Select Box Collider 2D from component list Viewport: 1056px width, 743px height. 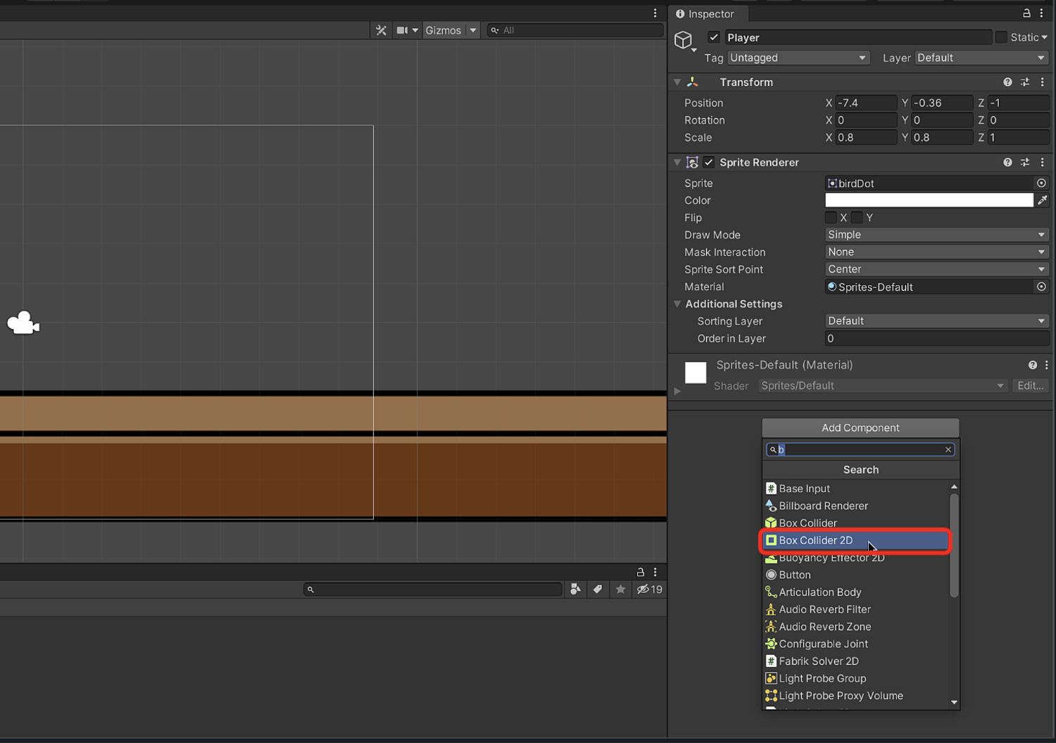[856, 540]
